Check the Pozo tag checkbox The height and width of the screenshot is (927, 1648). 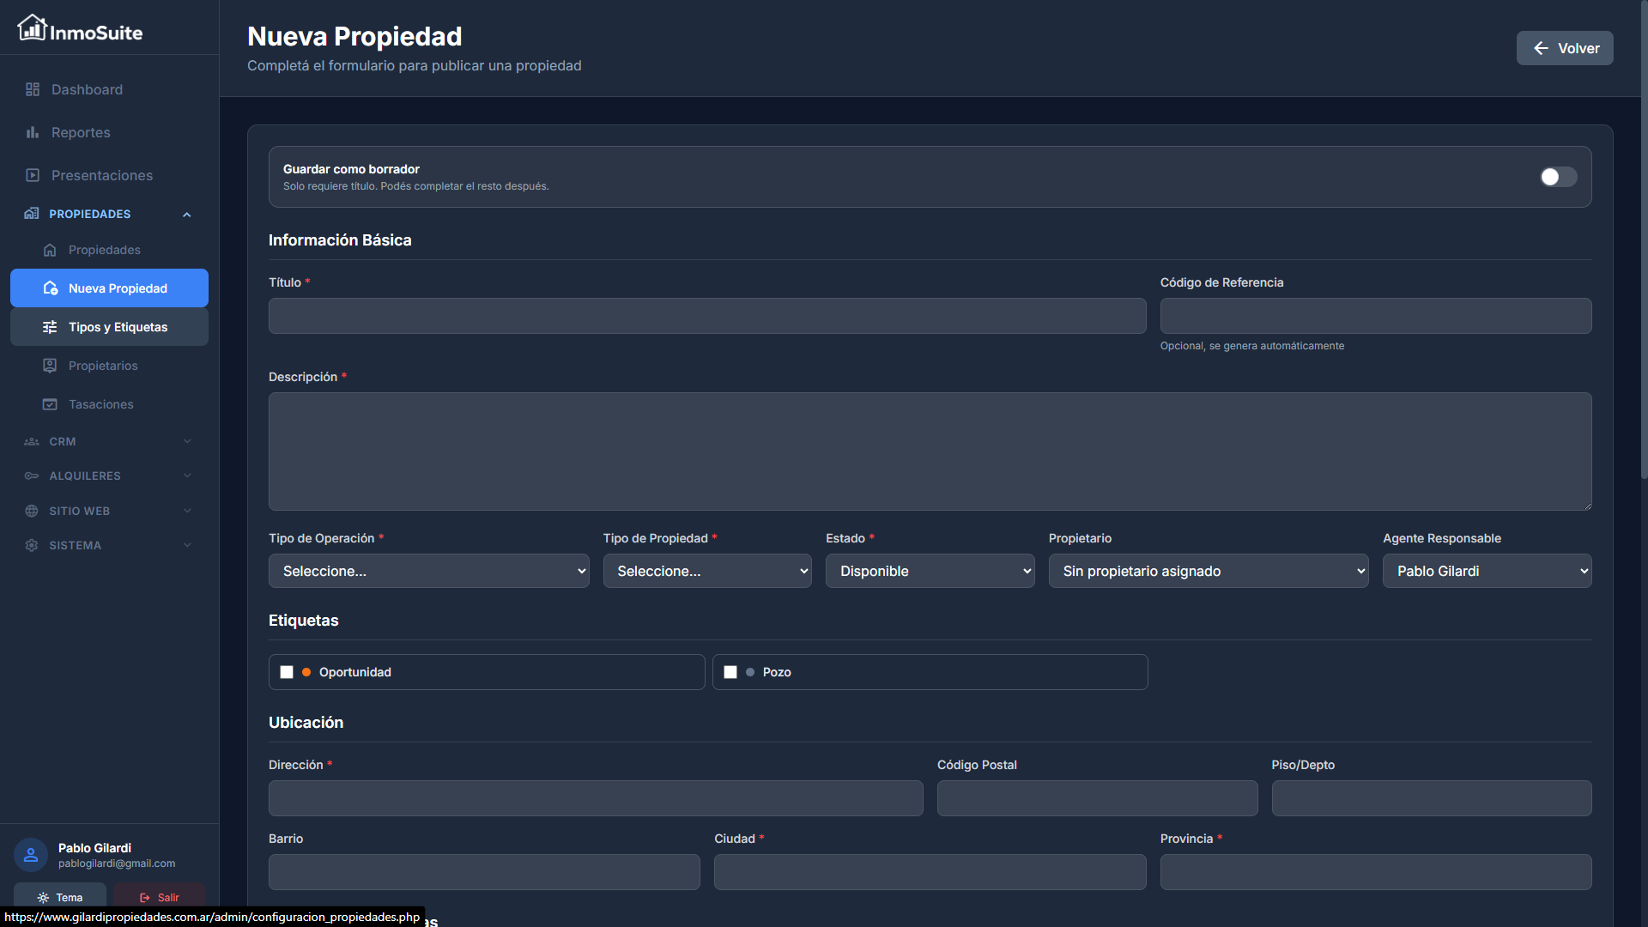coord(730,672)
